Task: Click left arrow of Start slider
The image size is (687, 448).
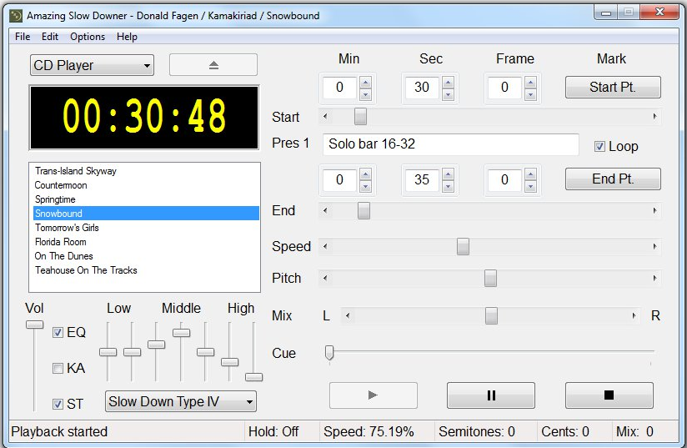Action: tap(325, 117)
